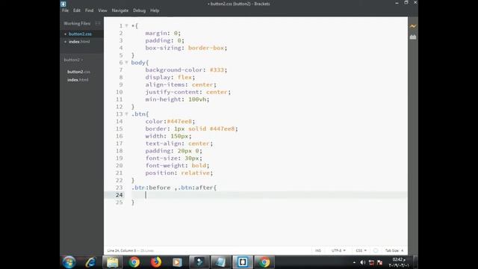478x269 pixels.
Task: Click line number 24 in the gutter
Action: tap(119, 195)
